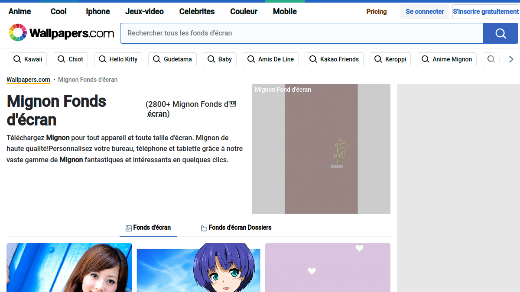Click the Se connecter button
The image size is (520, 292).
pyautogui.click(x=425, y=12)
